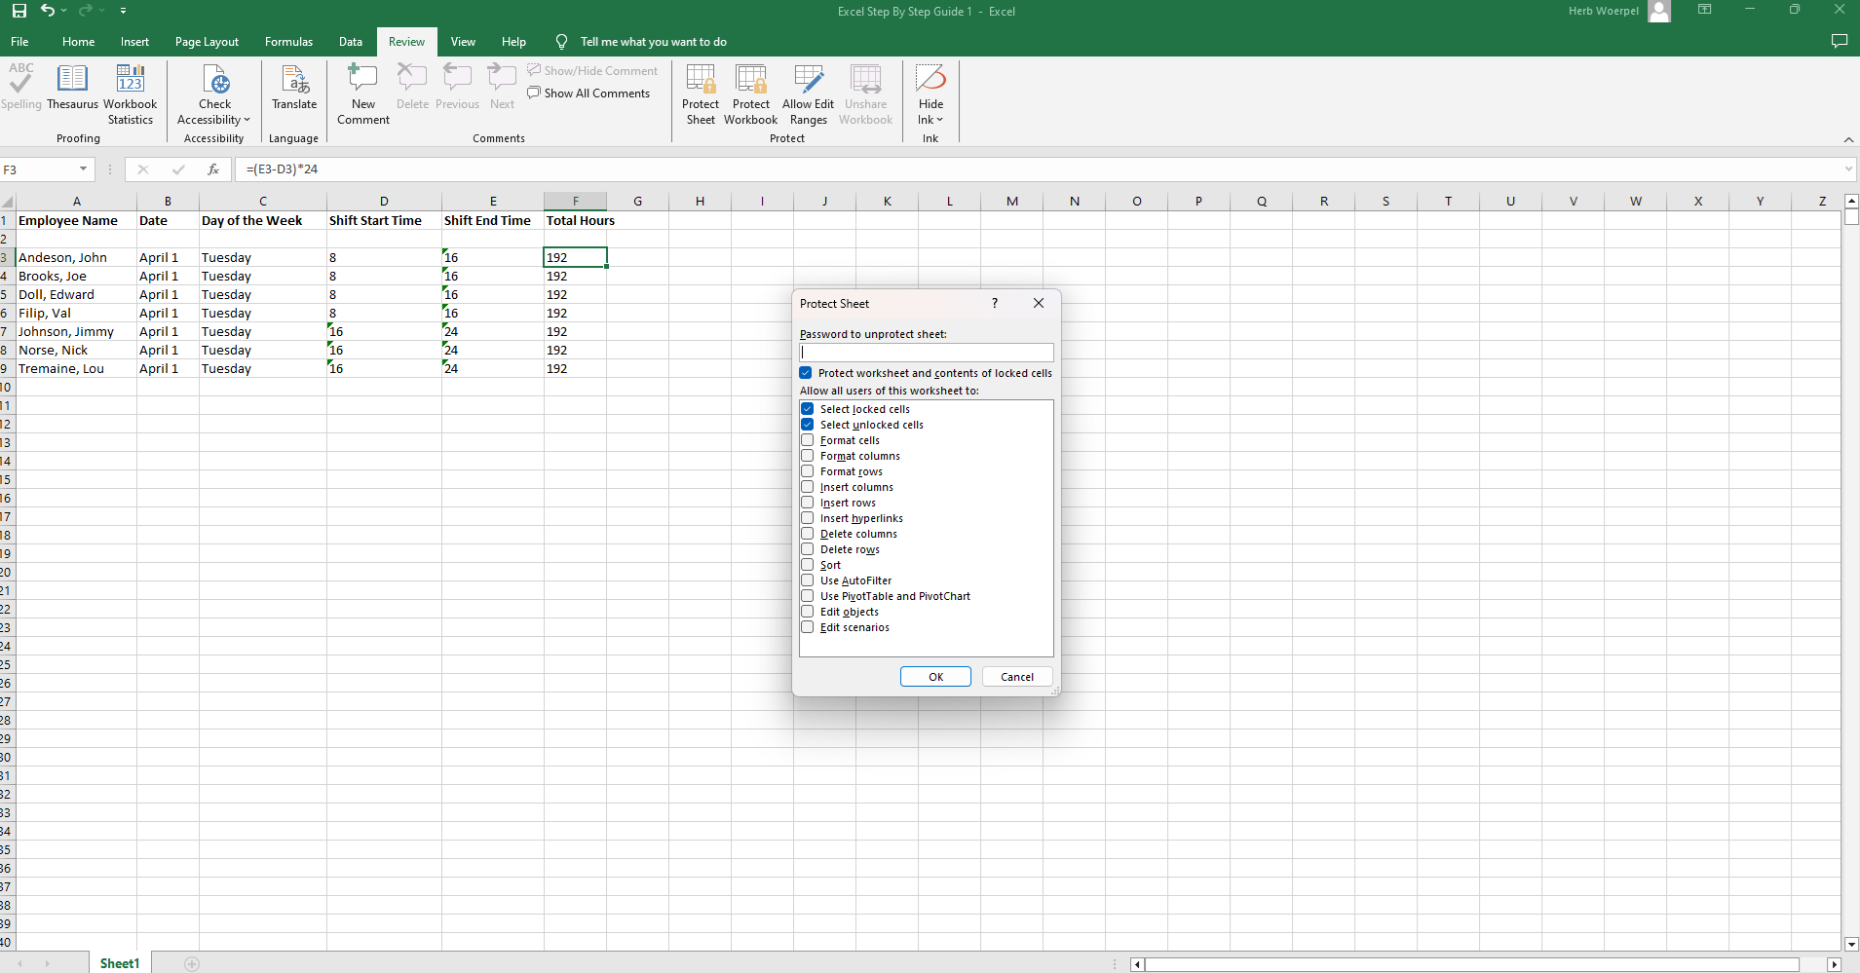The height and width of the screenshot is (973, 1860).
Task: Click vertical scrollbar down arrow
Action: pyautogui.click(x=1851, y=944)
